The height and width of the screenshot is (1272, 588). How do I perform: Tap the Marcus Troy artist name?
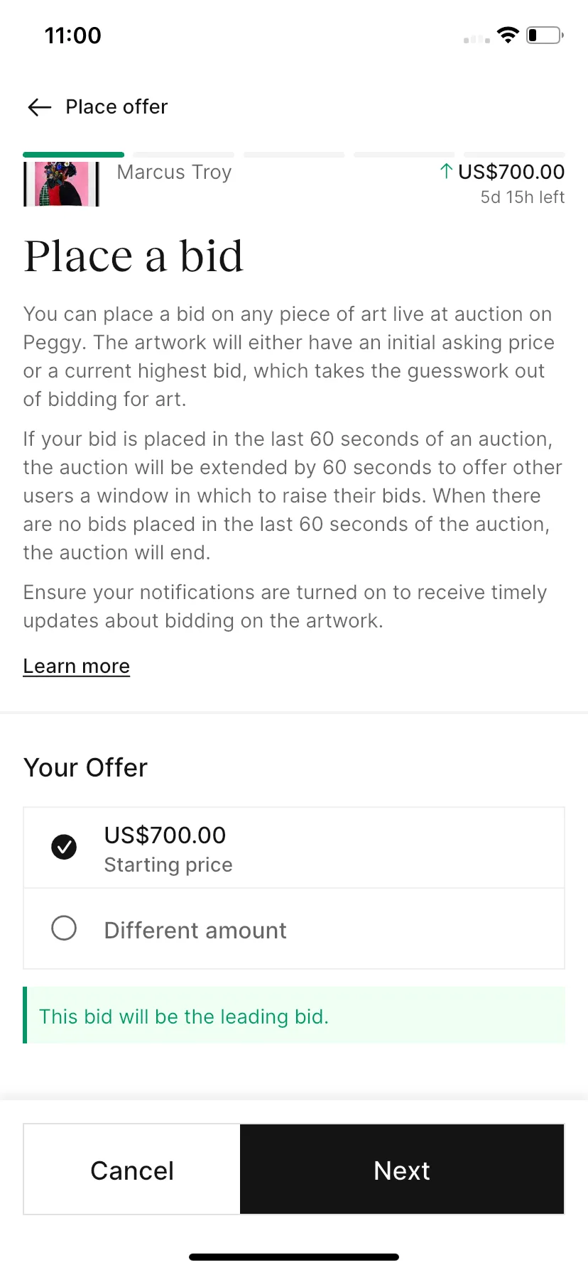tap(175, 172)
